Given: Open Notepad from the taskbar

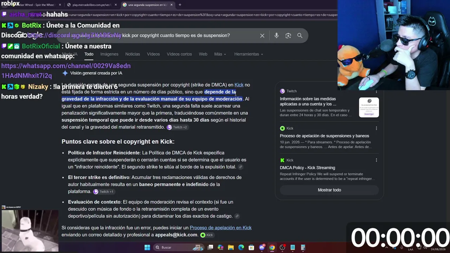Looking at the screenshot, I should click(292, 247).
